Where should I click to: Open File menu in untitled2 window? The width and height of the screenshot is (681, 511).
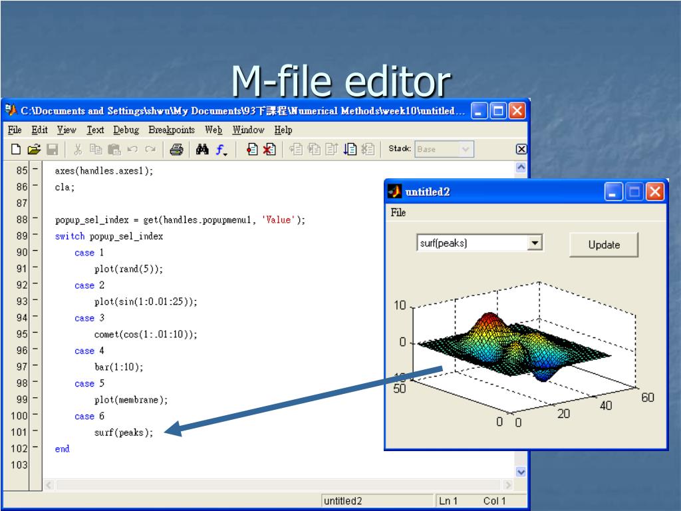pyautogui.click(x=398, y=212)
